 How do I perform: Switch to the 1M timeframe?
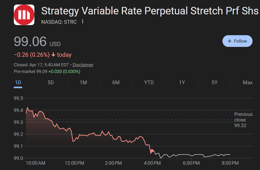pos(83,83)
